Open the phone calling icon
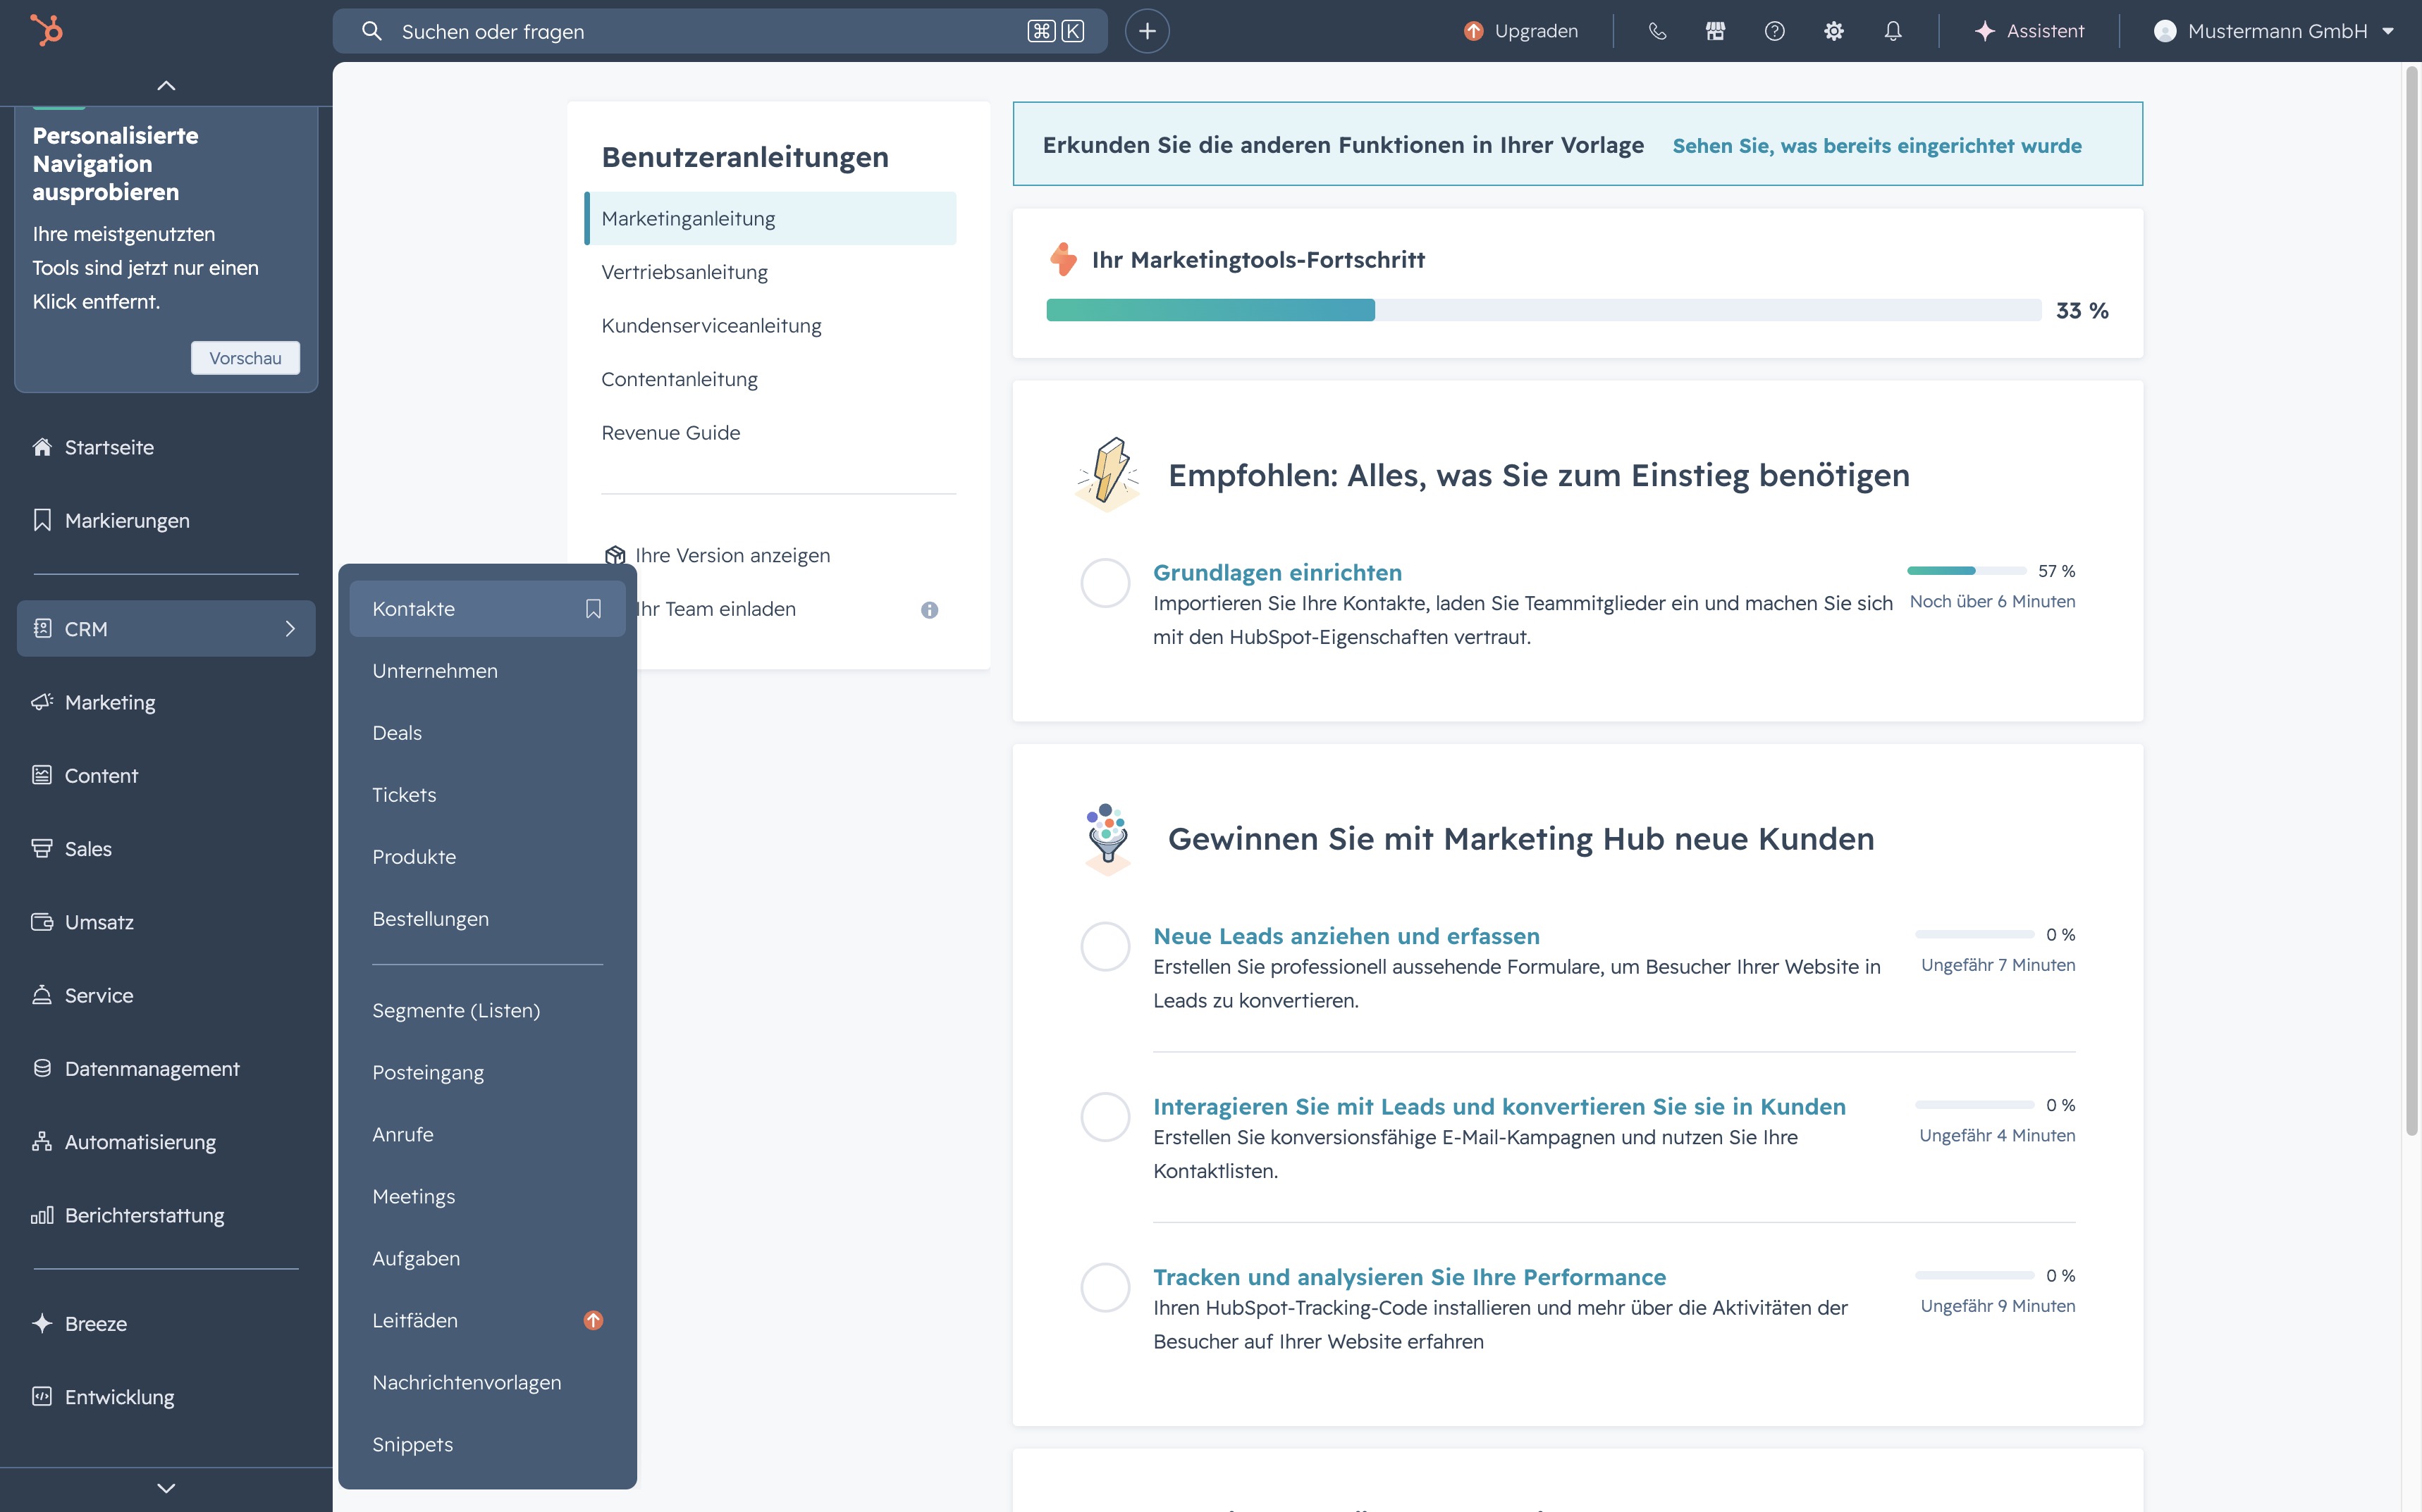Image resolution: width=2422 pixels, height=1512 pixels. [x=1656, y=31]
